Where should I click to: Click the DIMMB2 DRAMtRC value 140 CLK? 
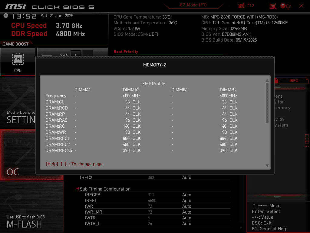tap(229, 126)
